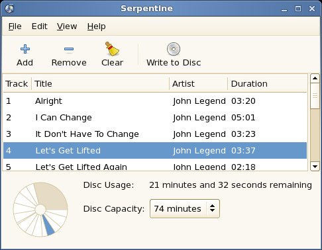Click the Add plus icon

click(25, 49)
